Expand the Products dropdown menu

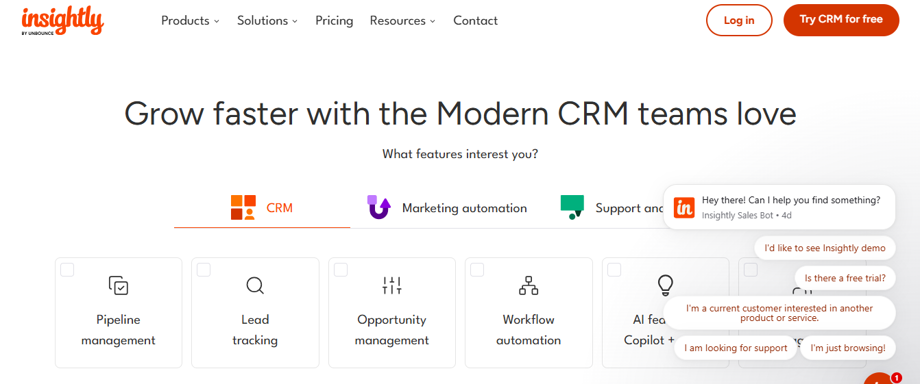tap(191, 21)
